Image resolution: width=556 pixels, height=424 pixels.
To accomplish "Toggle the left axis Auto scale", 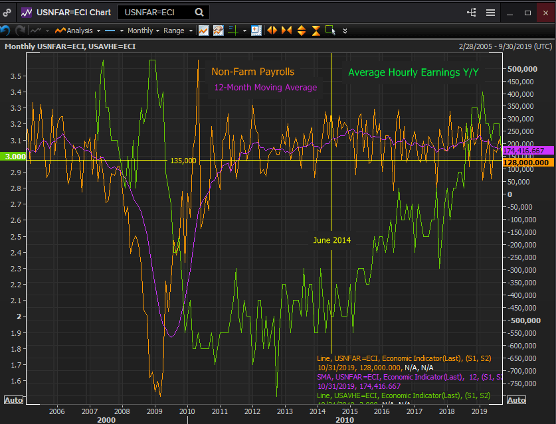I will (13, 400).
